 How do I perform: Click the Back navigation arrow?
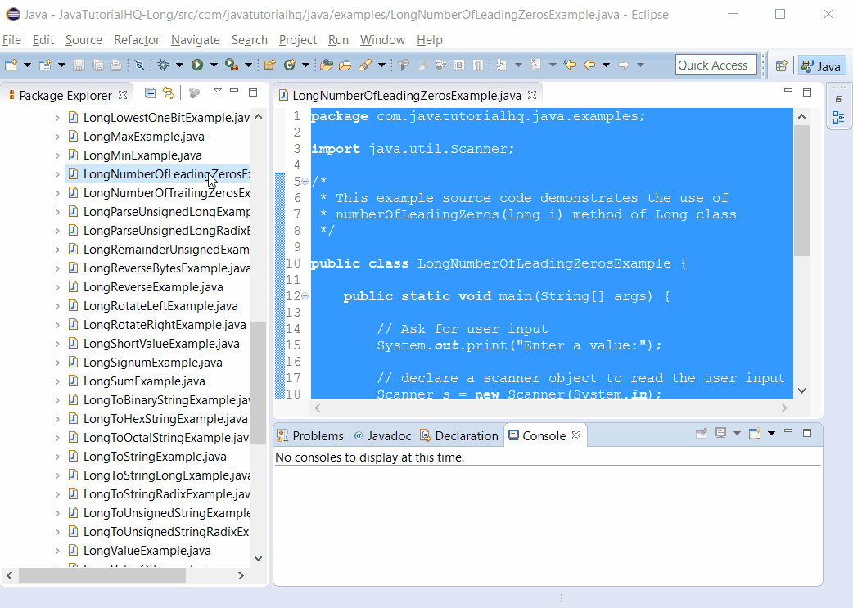[x=589, y=65]
